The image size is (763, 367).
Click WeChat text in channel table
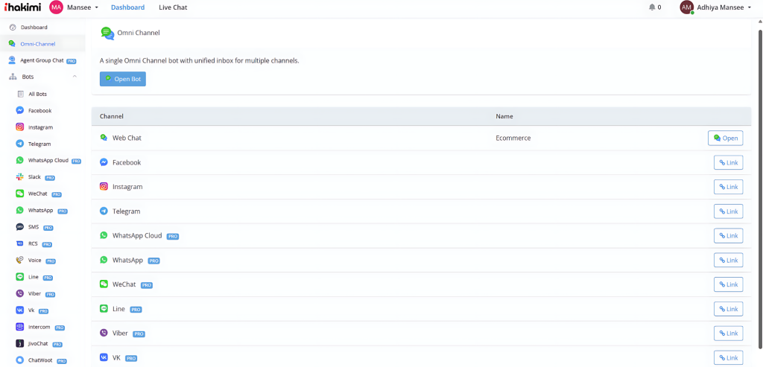(x=124, y=284)
